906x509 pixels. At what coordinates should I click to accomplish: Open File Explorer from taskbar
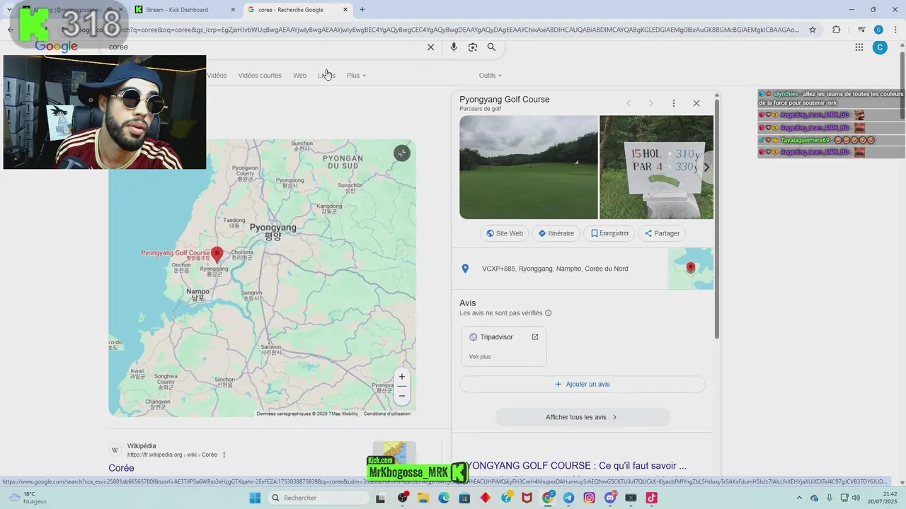click(x=423, y=498)
